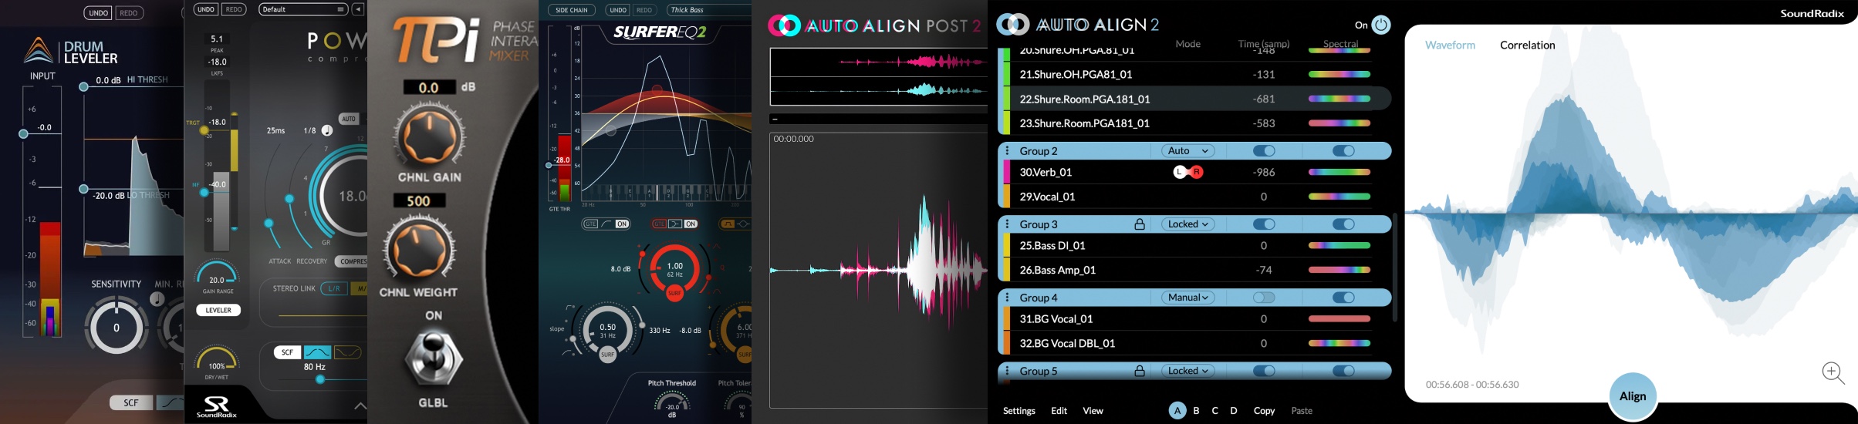Switch to the Waveform tab
Screen dimensions: 1858x424
point(1450,45)
